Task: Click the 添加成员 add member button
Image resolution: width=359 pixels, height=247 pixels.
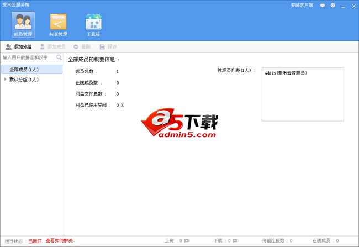Action: [52, 47]
